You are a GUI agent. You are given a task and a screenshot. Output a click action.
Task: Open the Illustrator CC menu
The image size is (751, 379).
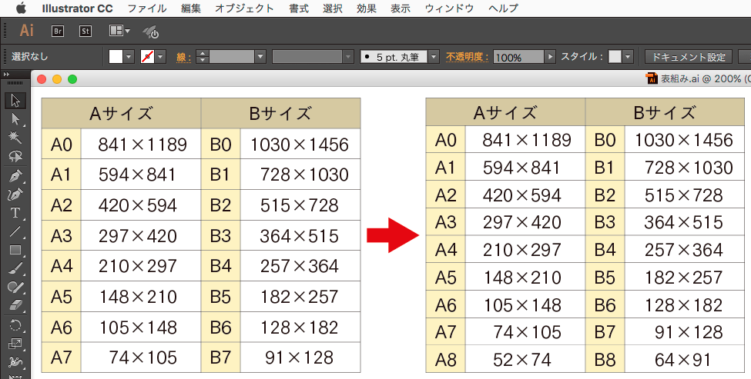click(x=77, y=8)
